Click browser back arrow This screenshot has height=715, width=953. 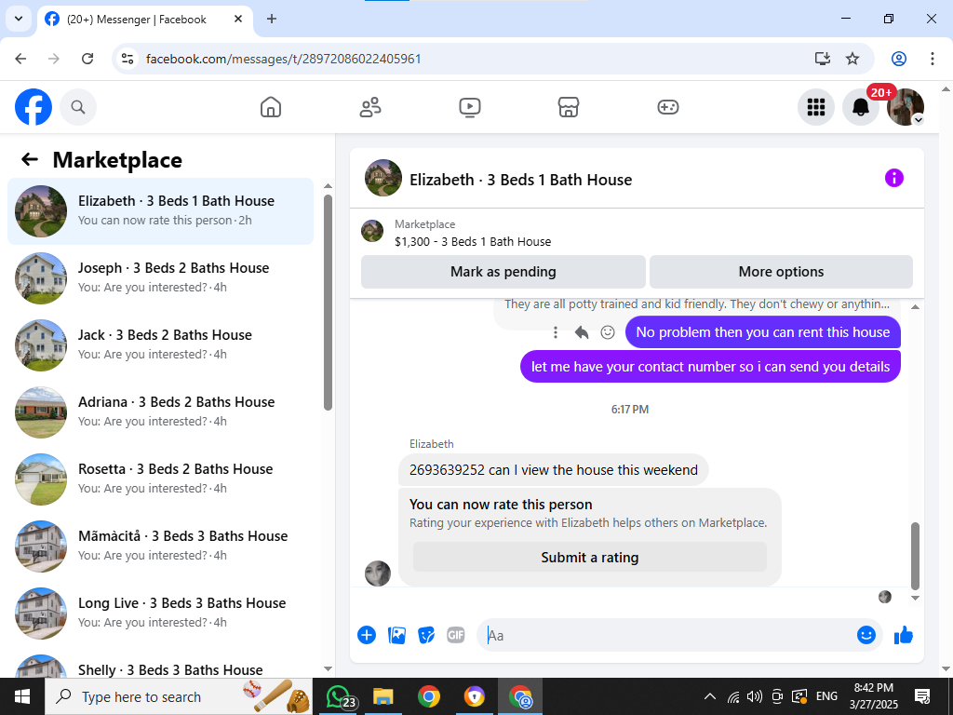20,59
